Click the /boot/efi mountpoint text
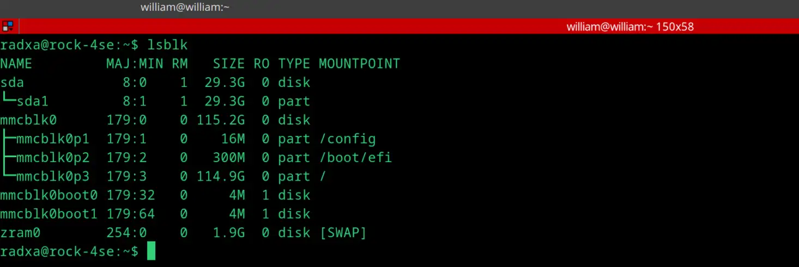Screen dimensions: 799x267 click(356, 158)
